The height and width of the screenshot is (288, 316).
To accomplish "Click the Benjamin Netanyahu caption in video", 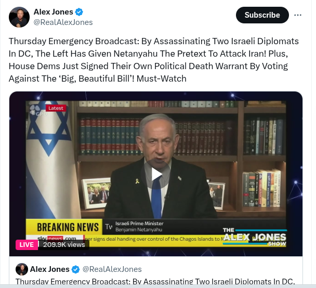I will click(139, 230).
